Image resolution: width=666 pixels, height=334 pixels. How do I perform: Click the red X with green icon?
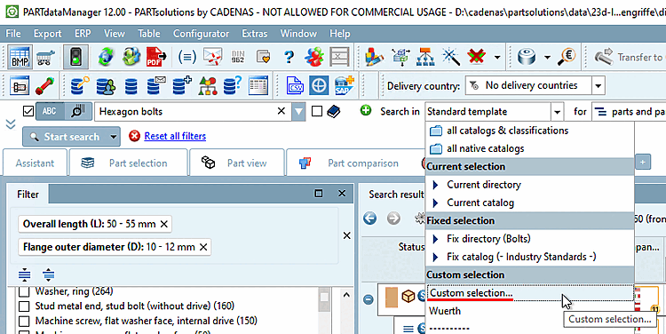(x=476, y=57)
